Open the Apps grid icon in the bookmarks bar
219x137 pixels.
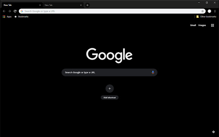[x=4, y=17]
